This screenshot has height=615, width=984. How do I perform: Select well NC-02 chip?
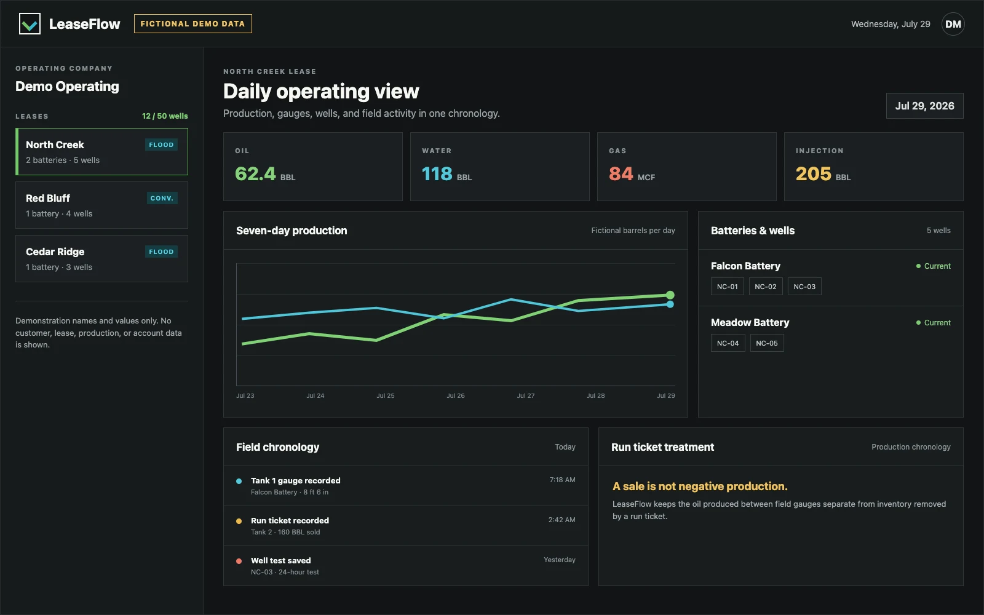(766, 287)
